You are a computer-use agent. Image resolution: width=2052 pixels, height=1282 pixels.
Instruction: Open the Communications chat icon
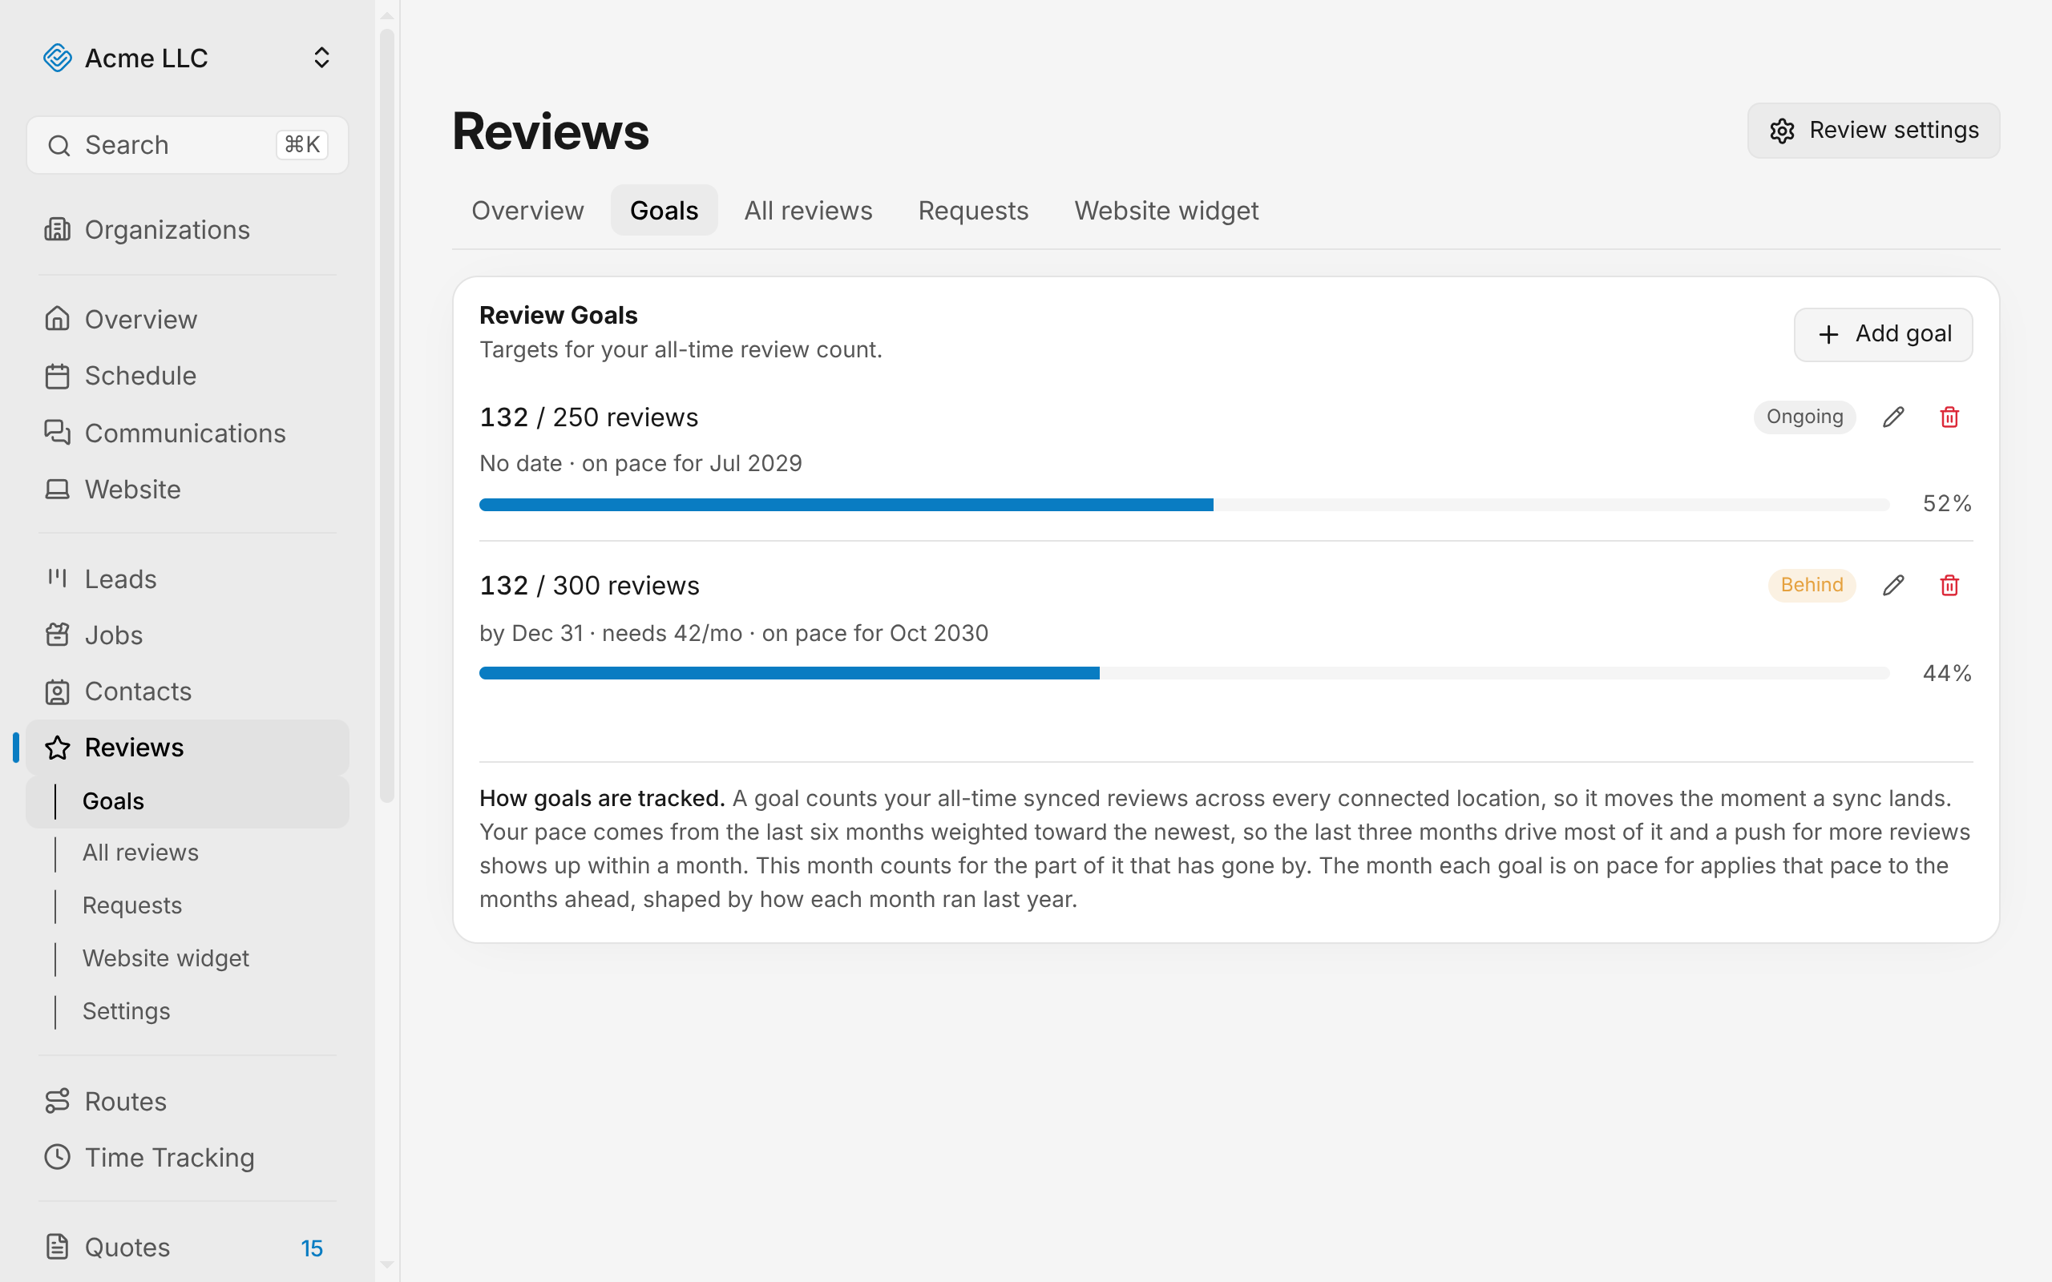click(57, 433)
